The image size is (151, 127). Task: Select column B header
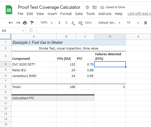[x=66, y=36]
